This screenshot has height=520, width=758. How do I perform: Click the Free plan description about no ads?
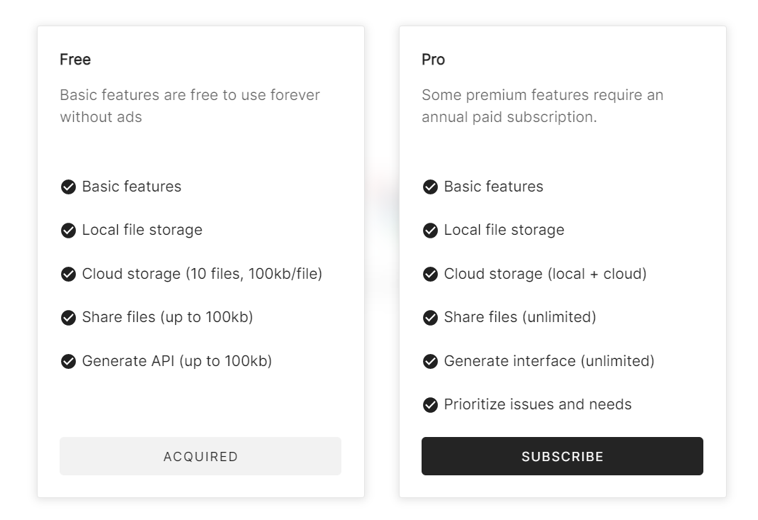pos(189,106)
